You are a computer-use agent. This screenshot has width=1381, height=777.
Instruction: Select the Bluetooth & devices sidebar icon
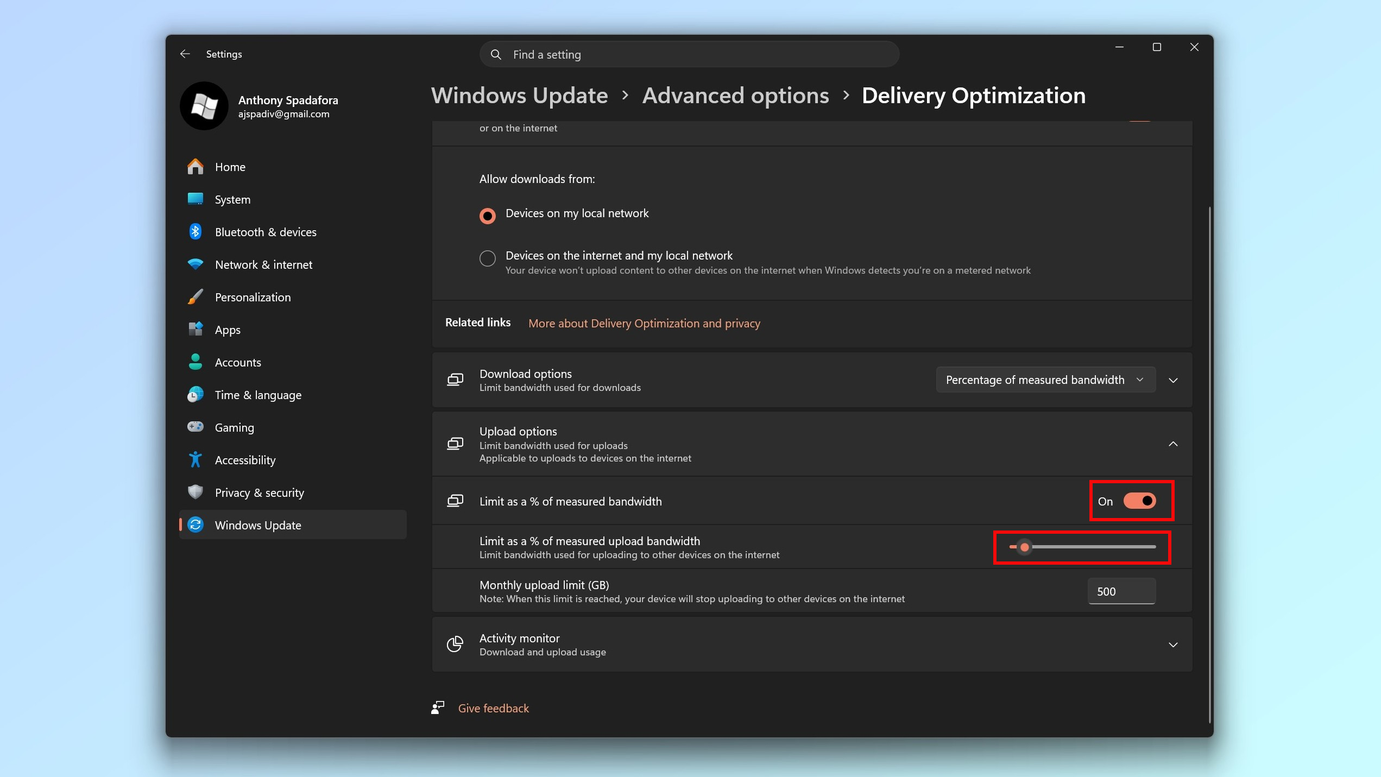tap(196, 232)
